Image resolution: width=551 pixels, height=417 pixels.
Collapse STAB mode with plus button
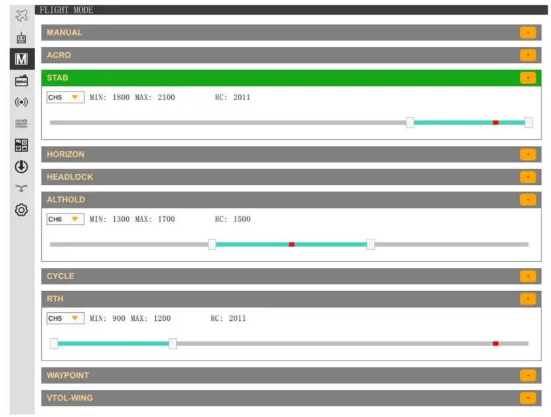[x=528, y=78]
